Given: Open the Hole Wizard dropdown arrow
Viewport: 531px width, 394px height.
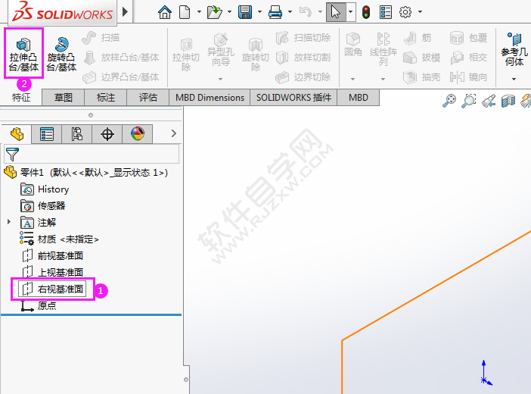Looking at the screenshot, I should point(220,79).
